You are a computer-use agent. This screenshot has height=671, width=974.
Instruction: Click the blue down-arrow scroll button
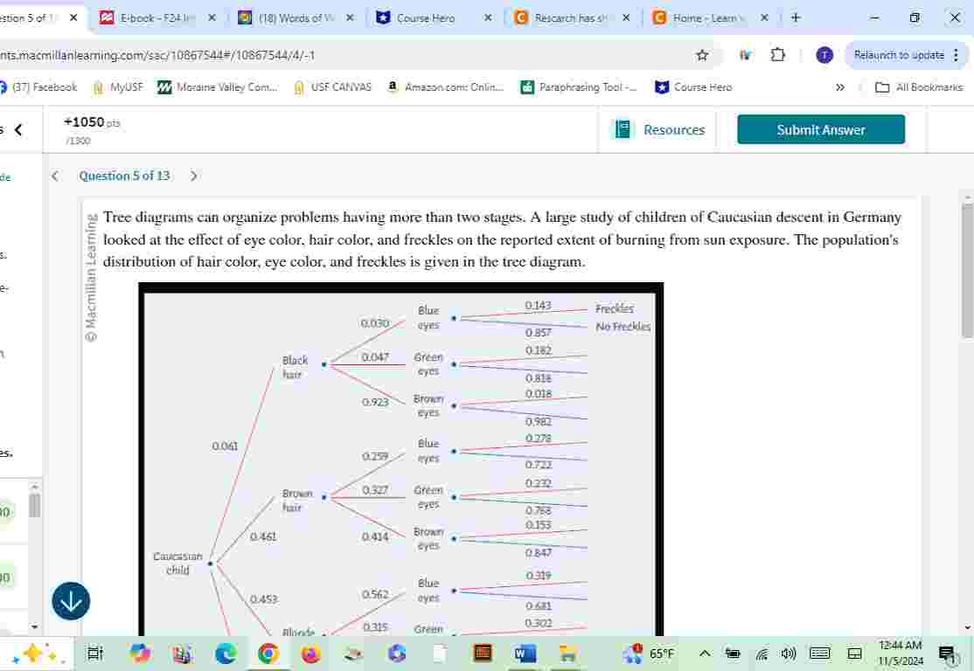71,601
